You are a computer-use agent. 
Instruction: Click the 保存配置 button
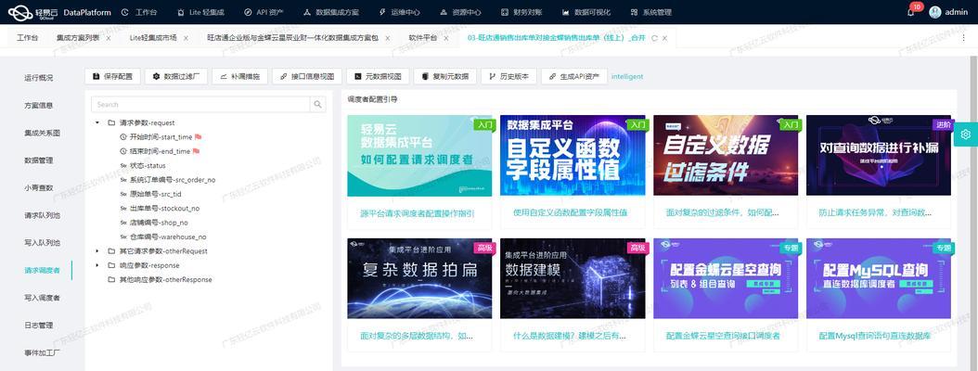pos(112,77)
